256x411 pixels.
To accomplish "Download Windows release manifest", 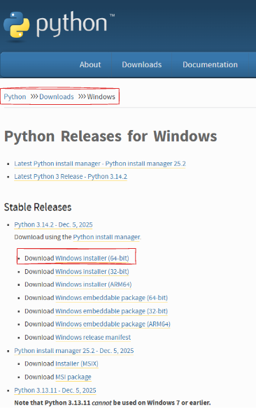I will [x=93, y=338].
